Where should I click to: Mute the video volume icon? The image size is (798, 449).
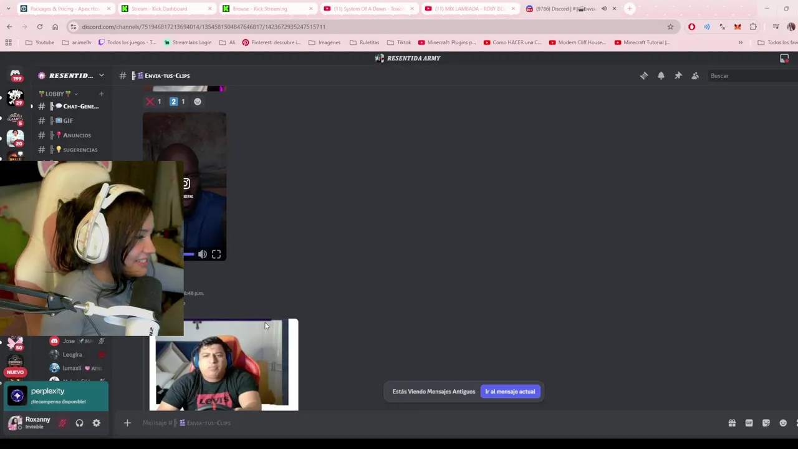tap(202, 254)
